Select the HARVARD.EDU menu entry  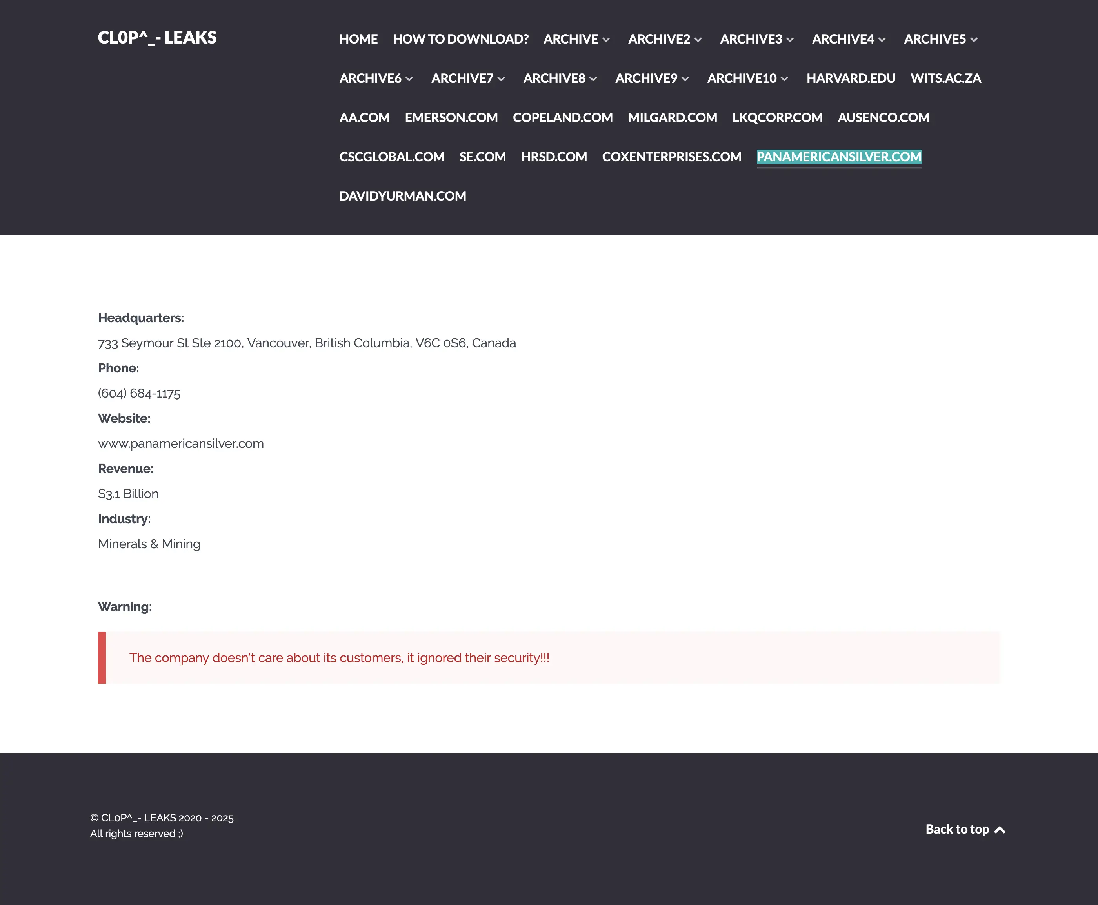tap(851, 78)
